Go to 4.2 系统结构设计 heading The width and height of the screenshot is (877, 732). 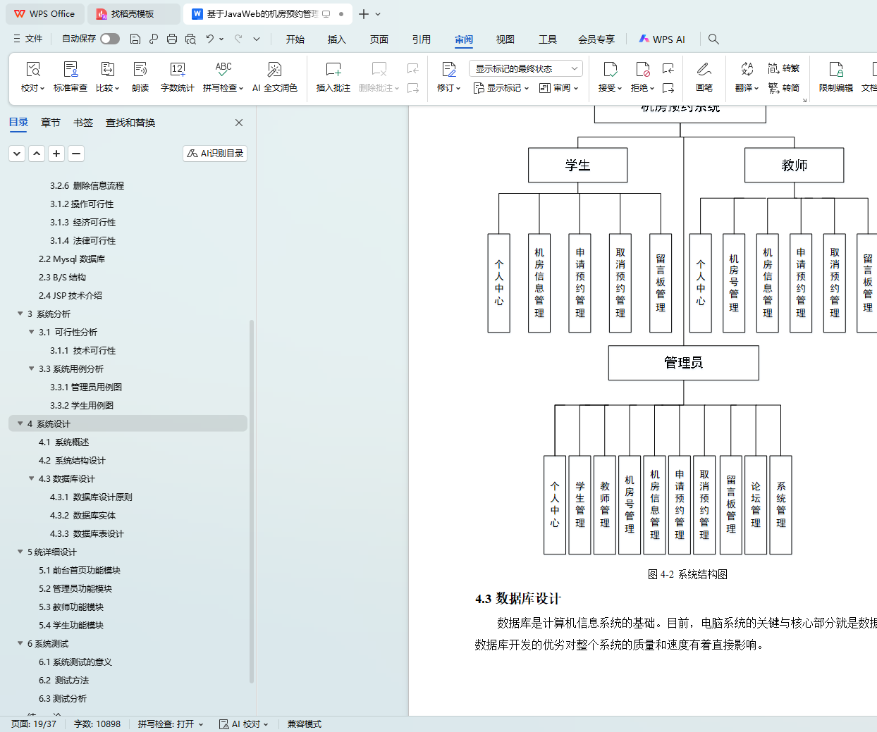tap(72, 460)
